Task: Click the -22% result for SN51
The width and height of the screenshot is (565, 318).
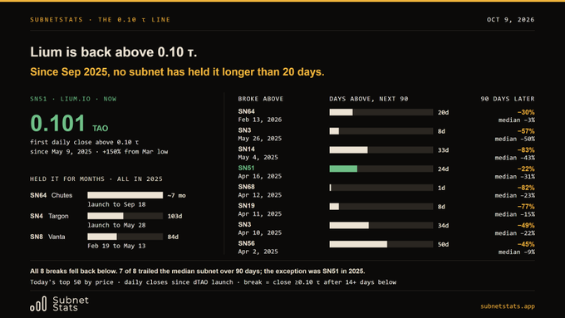Action: click(526, 169)
